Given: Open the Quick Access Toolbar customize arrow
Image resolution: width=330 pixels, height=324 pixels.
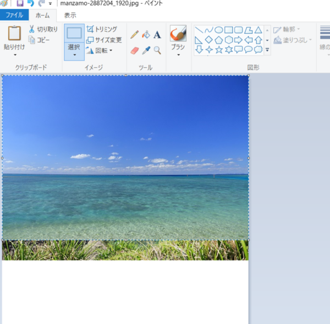Looking at the screenshot, I should tap(50, 3).
